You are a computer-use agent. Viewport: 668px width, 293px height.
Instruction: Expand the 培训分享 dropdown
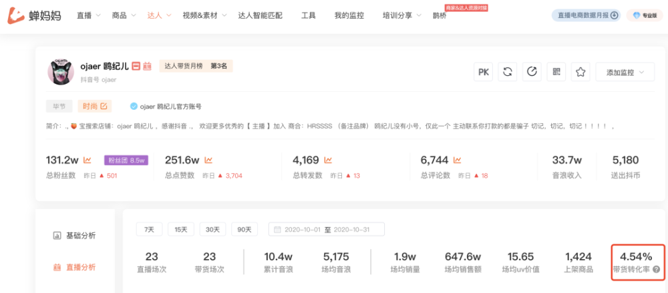coord(402,16)
